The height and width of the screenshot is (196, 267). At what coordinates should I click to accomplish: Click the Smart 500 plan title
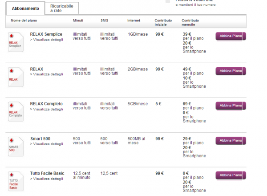coord(40,139)
